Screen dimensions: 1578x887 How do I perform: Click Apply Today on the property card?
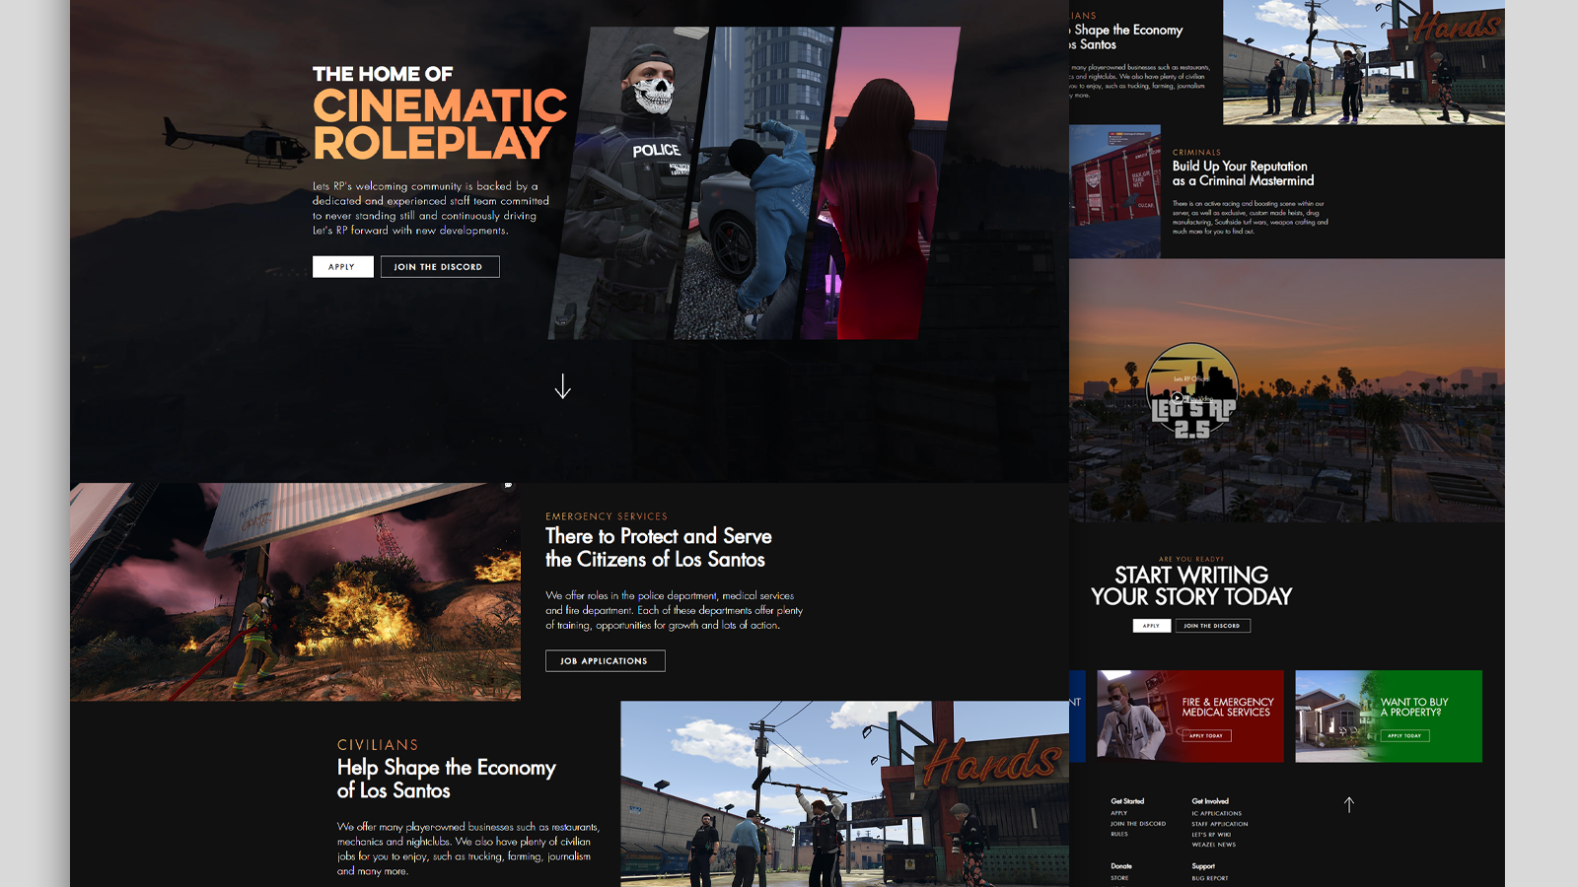click(x=1404, y=735)
